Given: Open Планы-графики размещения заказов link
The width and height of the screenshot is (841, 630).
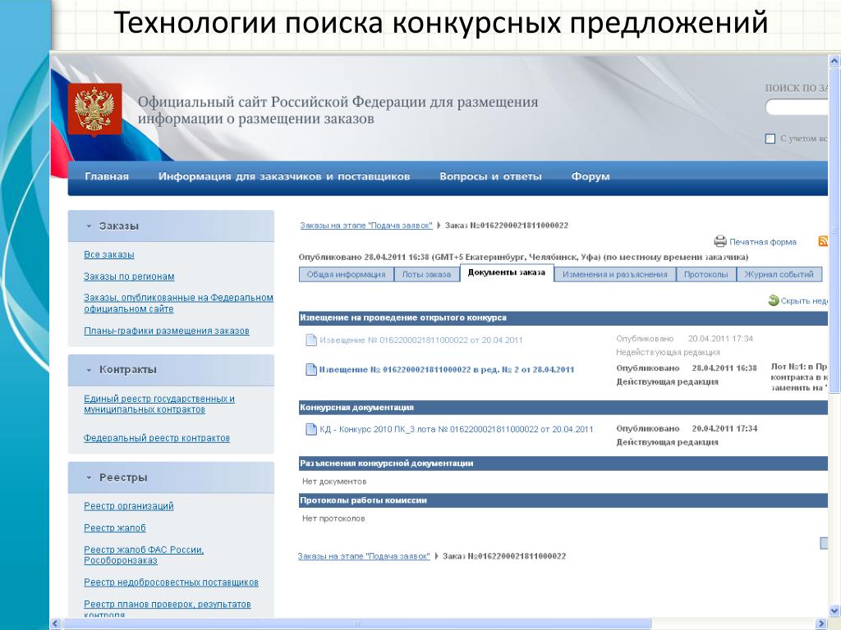Looking at the screenshot, I should coord(166,331).
